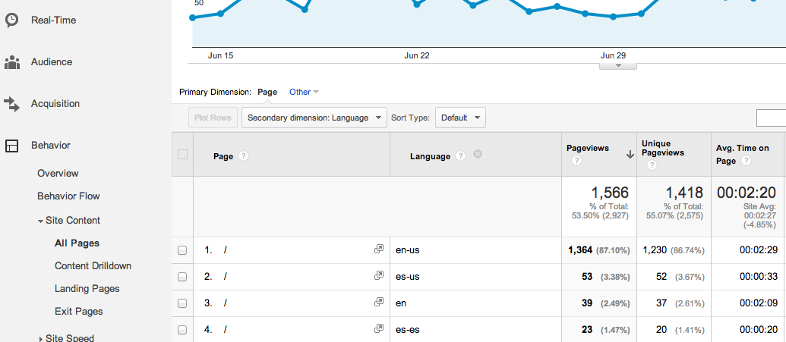
Task: Open row 1 page in new window icon
Action: point(379,249)
